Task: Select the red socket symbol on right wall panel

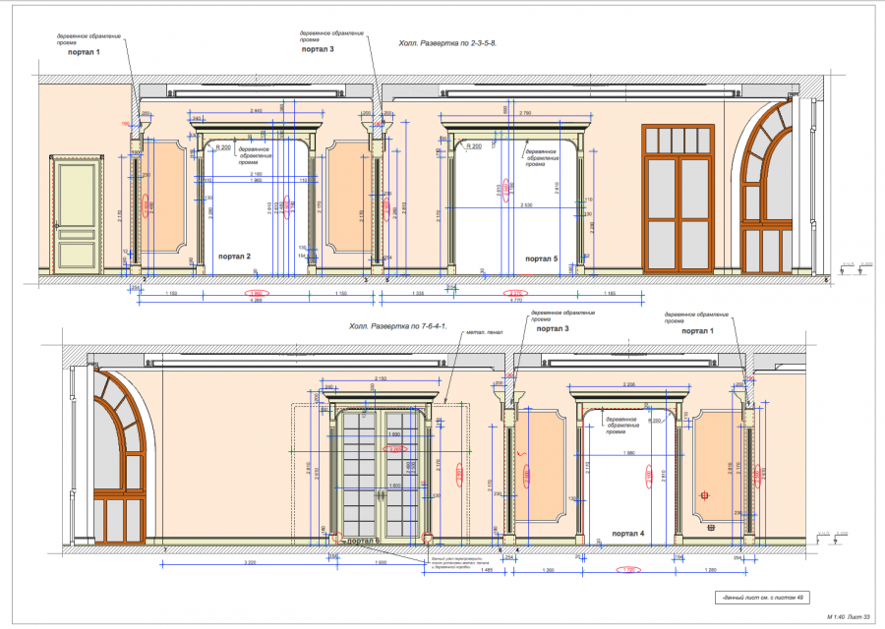Action: point(704,497)
